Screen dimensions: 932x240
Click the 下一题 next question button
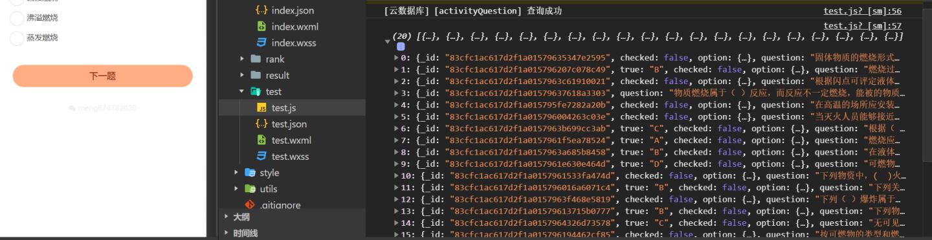(103, 76)
